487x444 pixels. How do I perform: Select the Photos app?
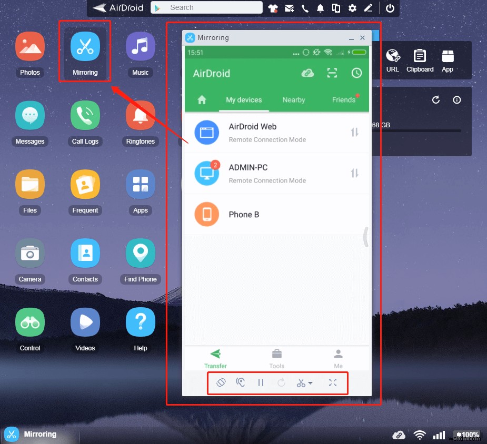point(30,47)
